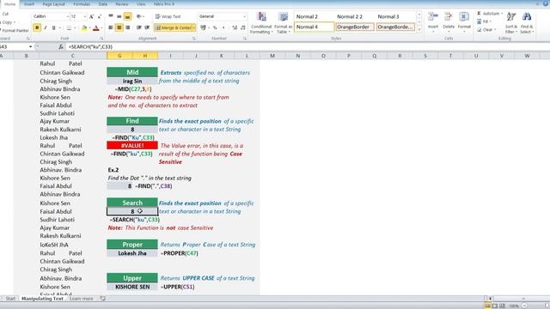Viewport: 550px width, 309px height.
Task: Align text right icon
Action: [128, 27]
